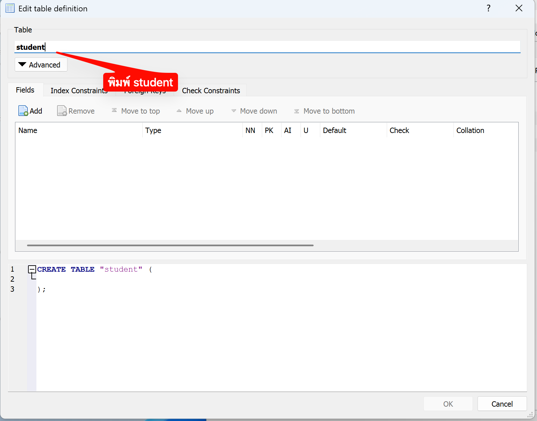Click the Remove field icon

point(62,111)
